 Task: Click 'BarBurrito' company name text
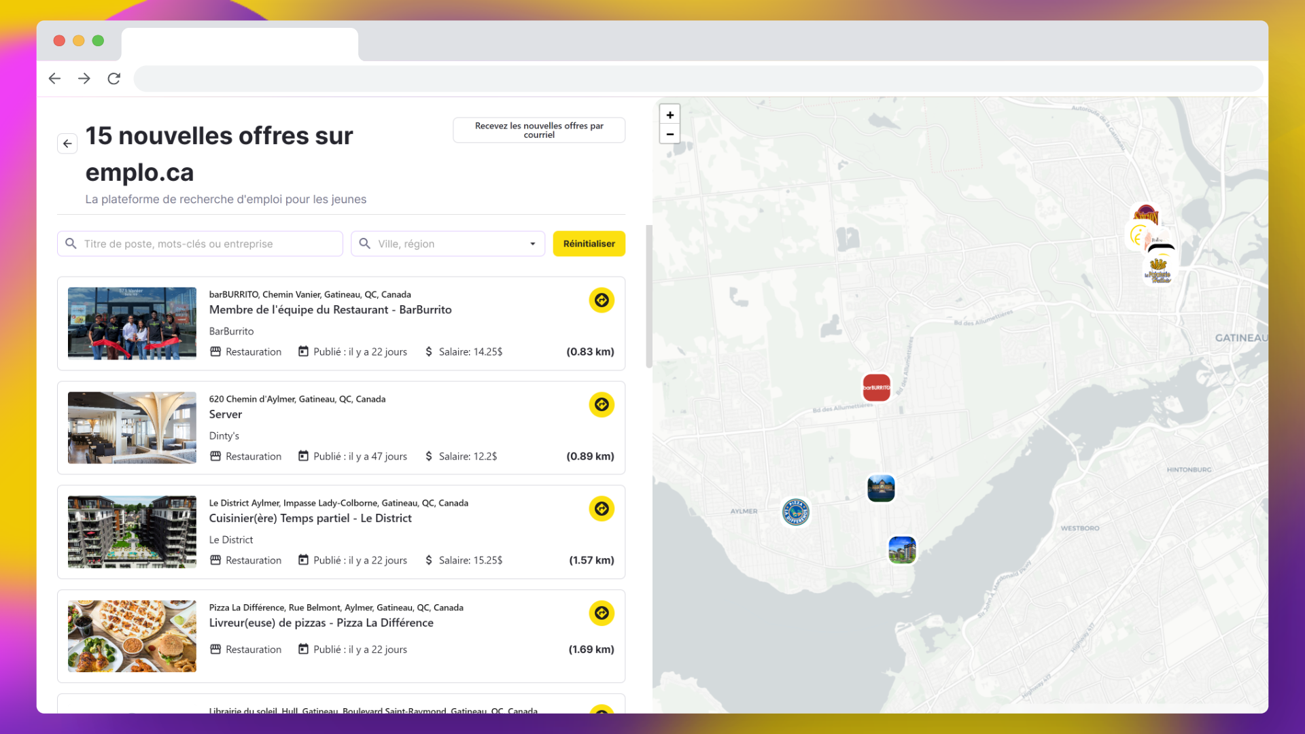coord(232,332)
